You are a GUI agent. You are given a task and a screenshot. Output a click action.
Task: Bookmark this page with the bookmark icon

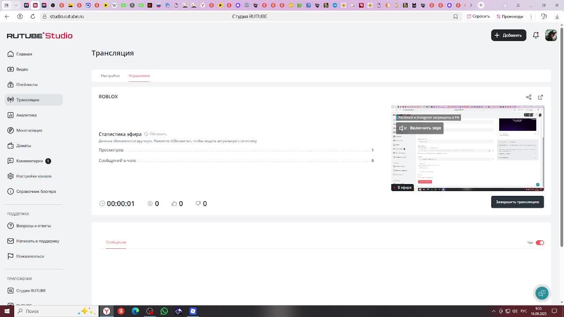pos(456,16)
